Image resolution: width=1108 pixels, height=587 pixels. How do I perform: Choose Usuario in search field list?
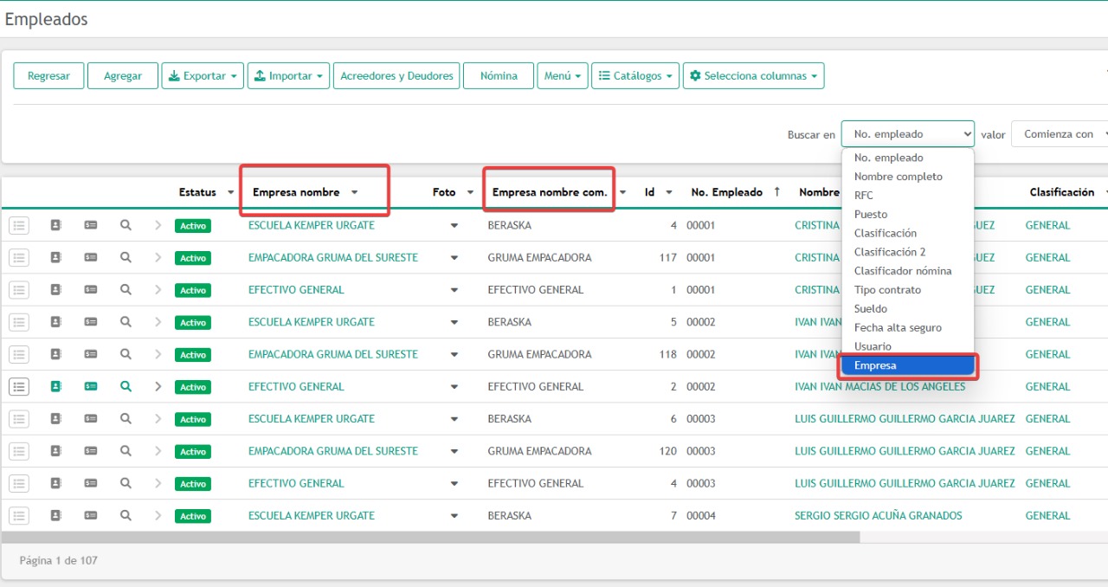coord(908,346)
